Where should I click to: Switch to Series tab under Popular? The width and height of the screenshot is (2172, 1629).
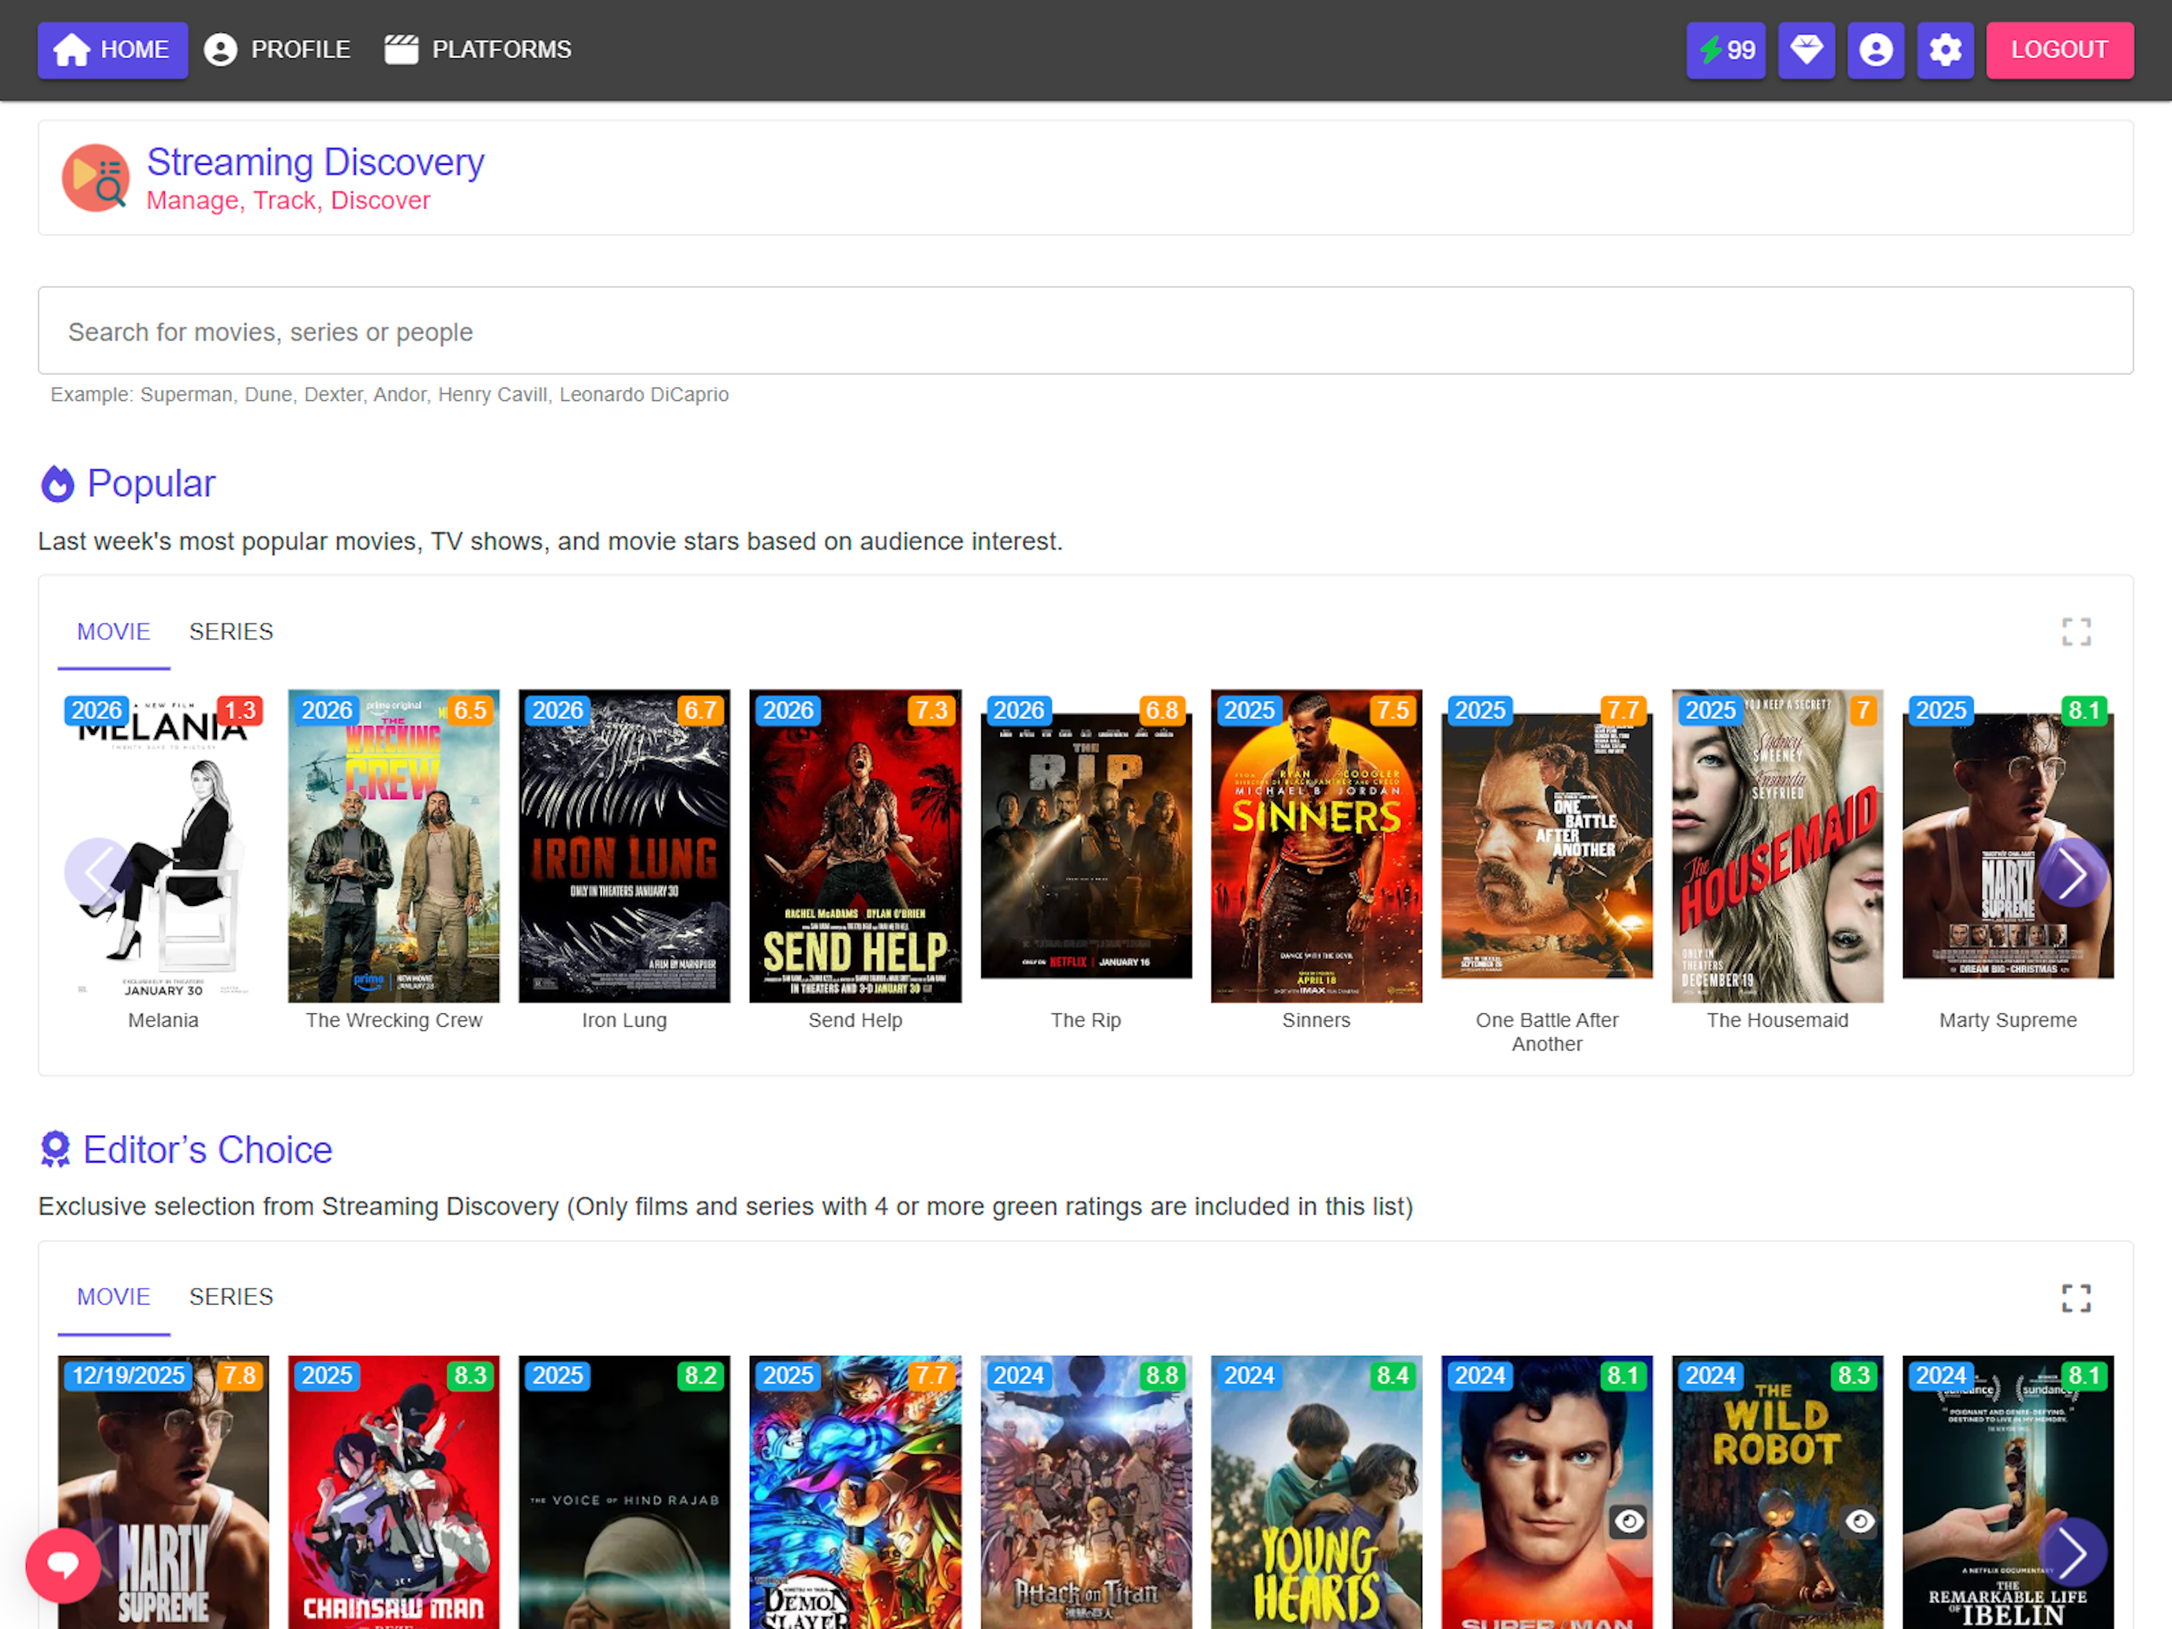coord(230,631)
